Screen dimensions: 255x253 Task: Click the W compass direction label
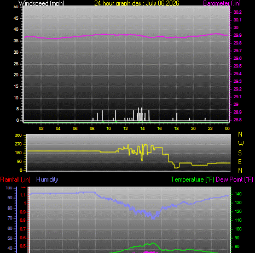click(241, 144)
